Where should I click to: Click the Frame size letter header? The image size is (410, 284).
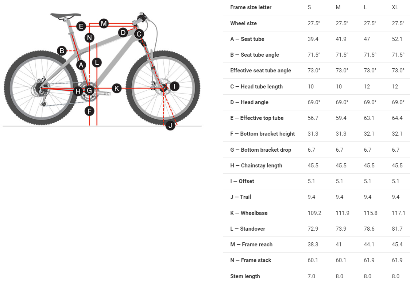coord(251,7)
